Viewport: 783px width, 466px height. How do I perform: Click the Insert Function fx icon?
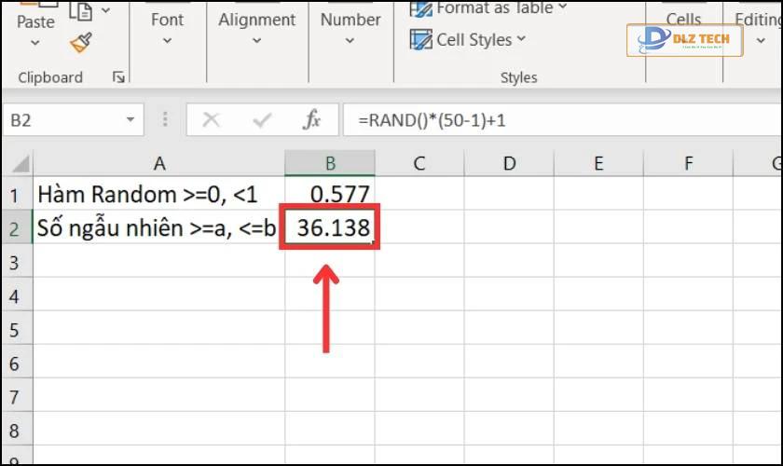tap(311, 120)
